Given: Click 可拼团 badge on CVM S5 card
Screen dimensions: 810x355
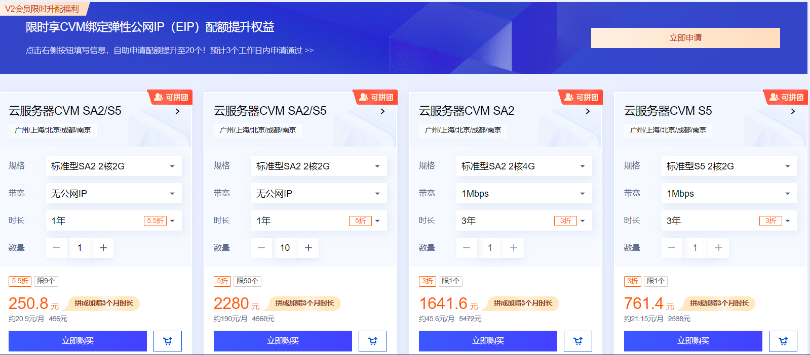Looking at the screenshot, I should [786, 97].
